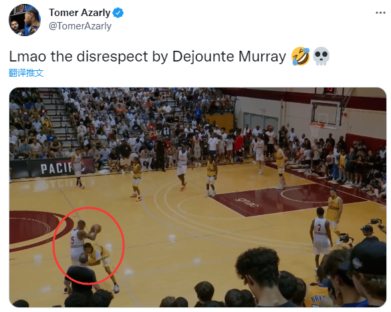The width and height of the screenshot is (391, 312).
Task: Click the 翻译推文 translate tweet link
Action: [26, 73]
